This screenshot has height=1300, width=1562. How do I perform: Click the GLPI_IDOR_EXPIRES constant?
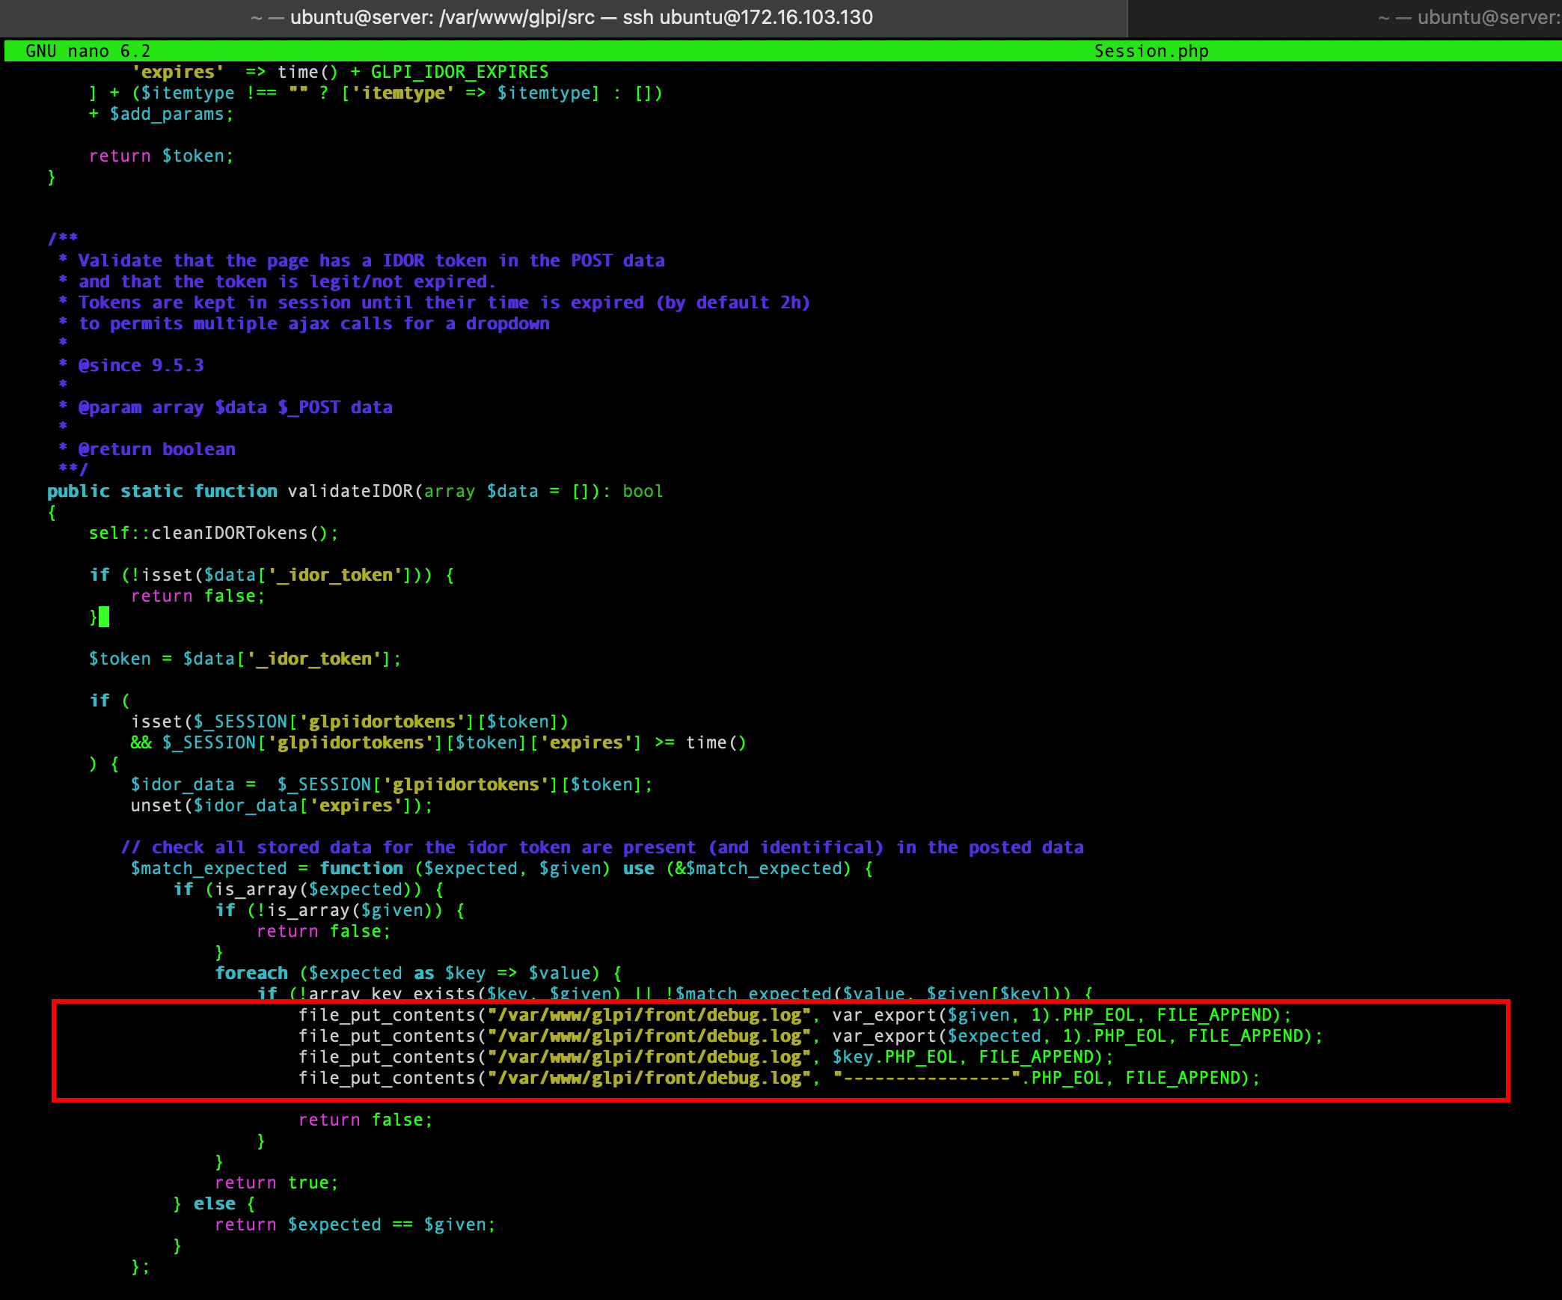[459, 72]
